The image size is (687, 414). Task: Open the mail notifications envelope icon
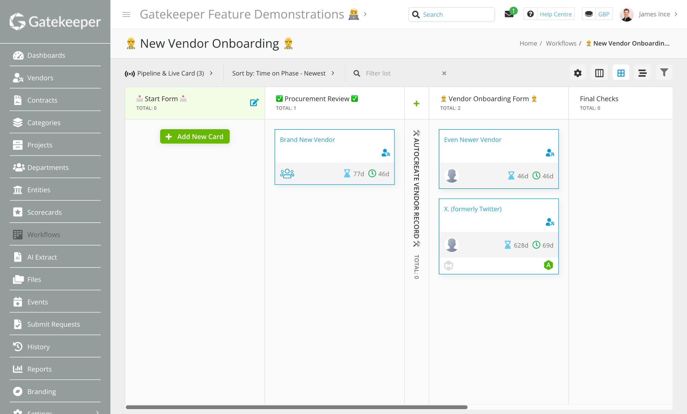(x=509, y=14)
